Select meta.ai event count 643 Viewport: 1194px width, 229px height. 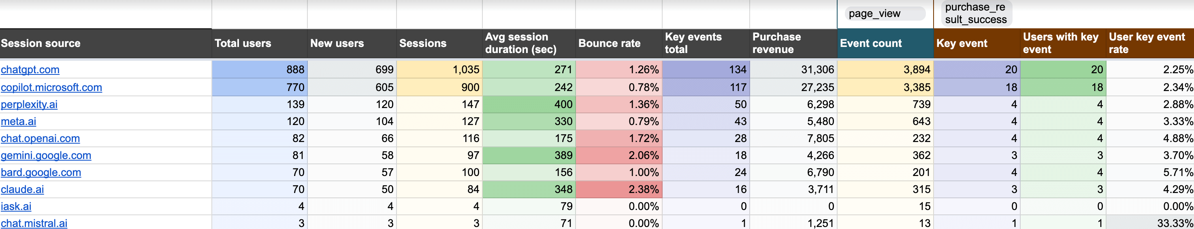click(x=885, y=122)
